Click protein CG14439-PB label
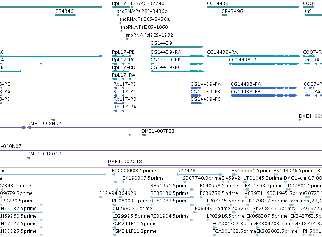Image resolution: width=322 pixels, height=237 pixels. (x=205, y=92)
